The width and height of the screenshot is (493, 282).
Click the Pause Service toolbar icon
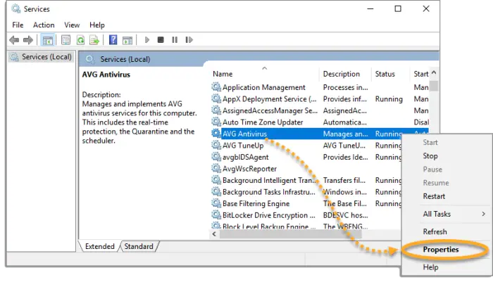[175, 40]
